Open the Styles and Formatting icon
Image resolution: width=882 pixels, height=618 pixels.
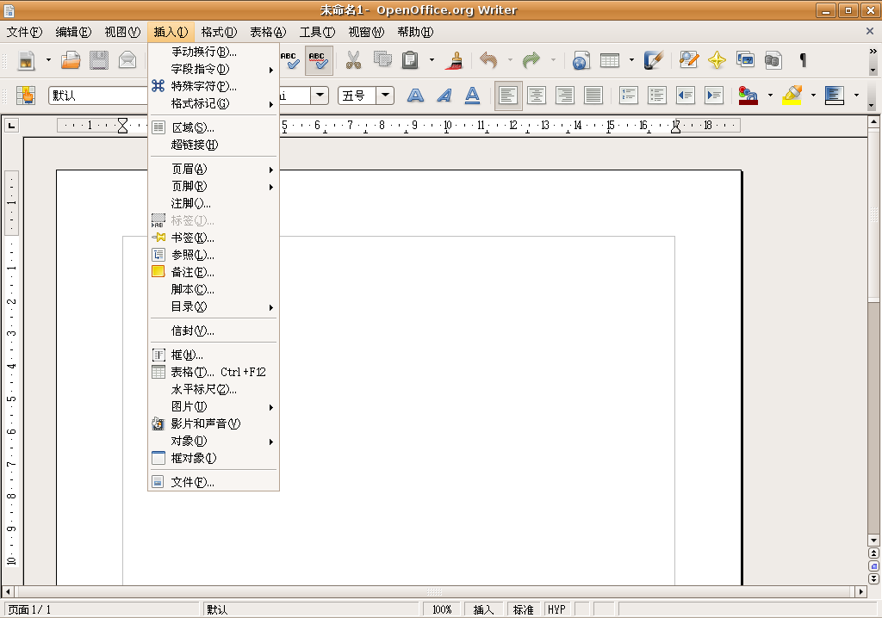26,96
